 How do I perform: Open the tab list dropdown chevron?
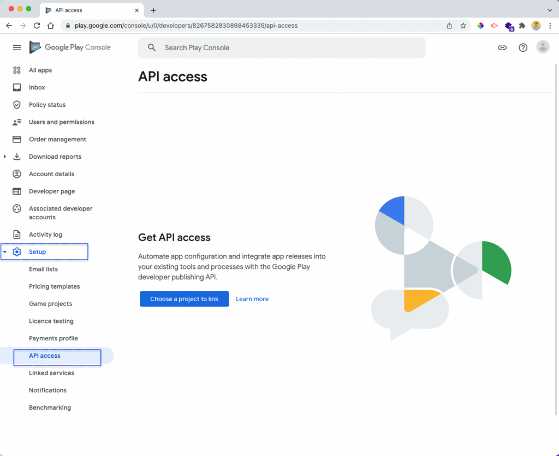click(x=550, y=10)
